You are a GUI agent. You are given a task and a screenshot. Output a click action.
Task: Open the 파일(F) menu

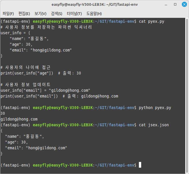8,14
